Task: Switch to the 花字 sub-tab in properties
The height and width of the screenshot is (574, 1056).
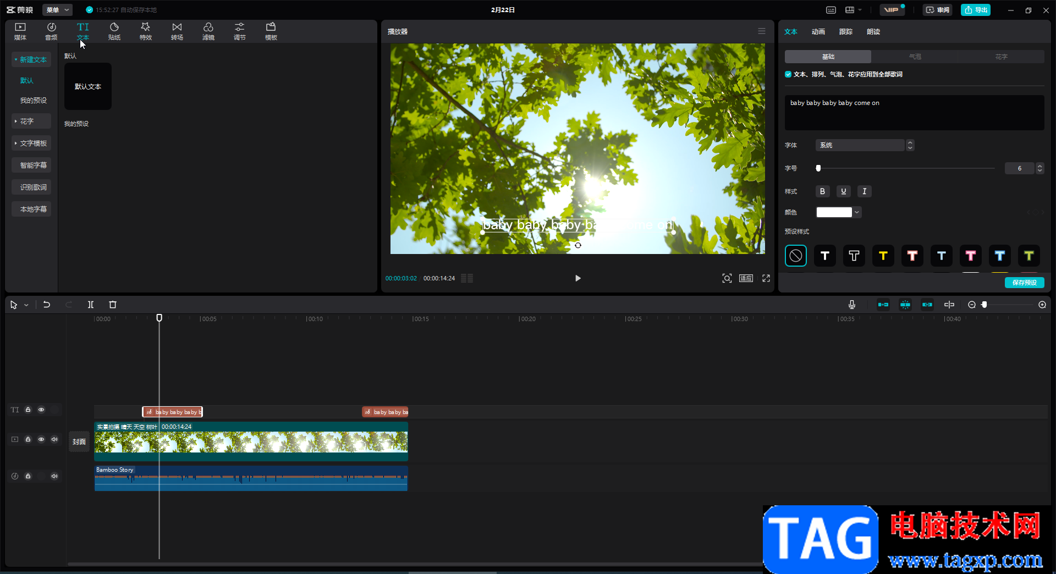Action: [1001, 57]
